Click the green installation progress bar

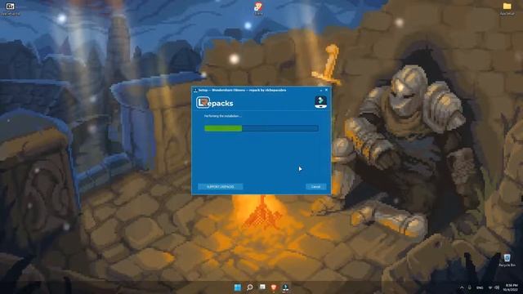click(261, 128)
